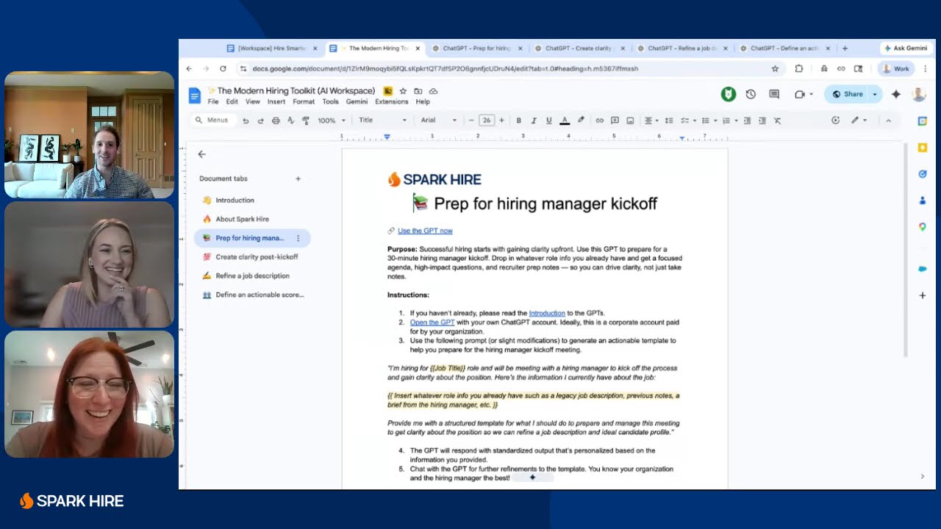Click the move to folder icon
Image resolution: width=941 pixels, height=529 pixels.
418,91
